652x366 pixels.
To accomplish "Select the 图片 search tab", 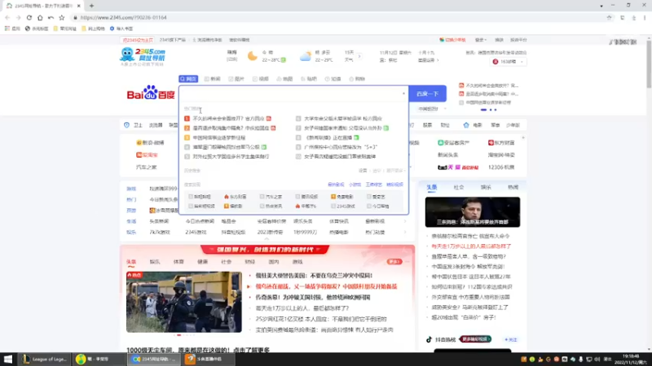I will click(x=236, y=79).
